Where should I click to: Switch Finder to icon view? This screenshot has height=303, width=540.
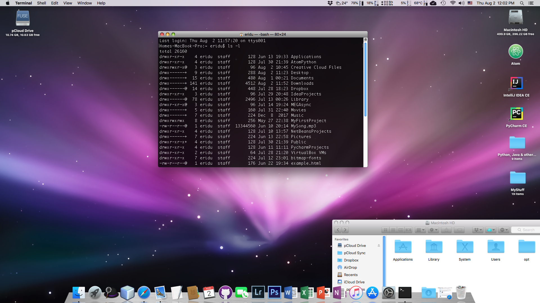pos(385,230)
